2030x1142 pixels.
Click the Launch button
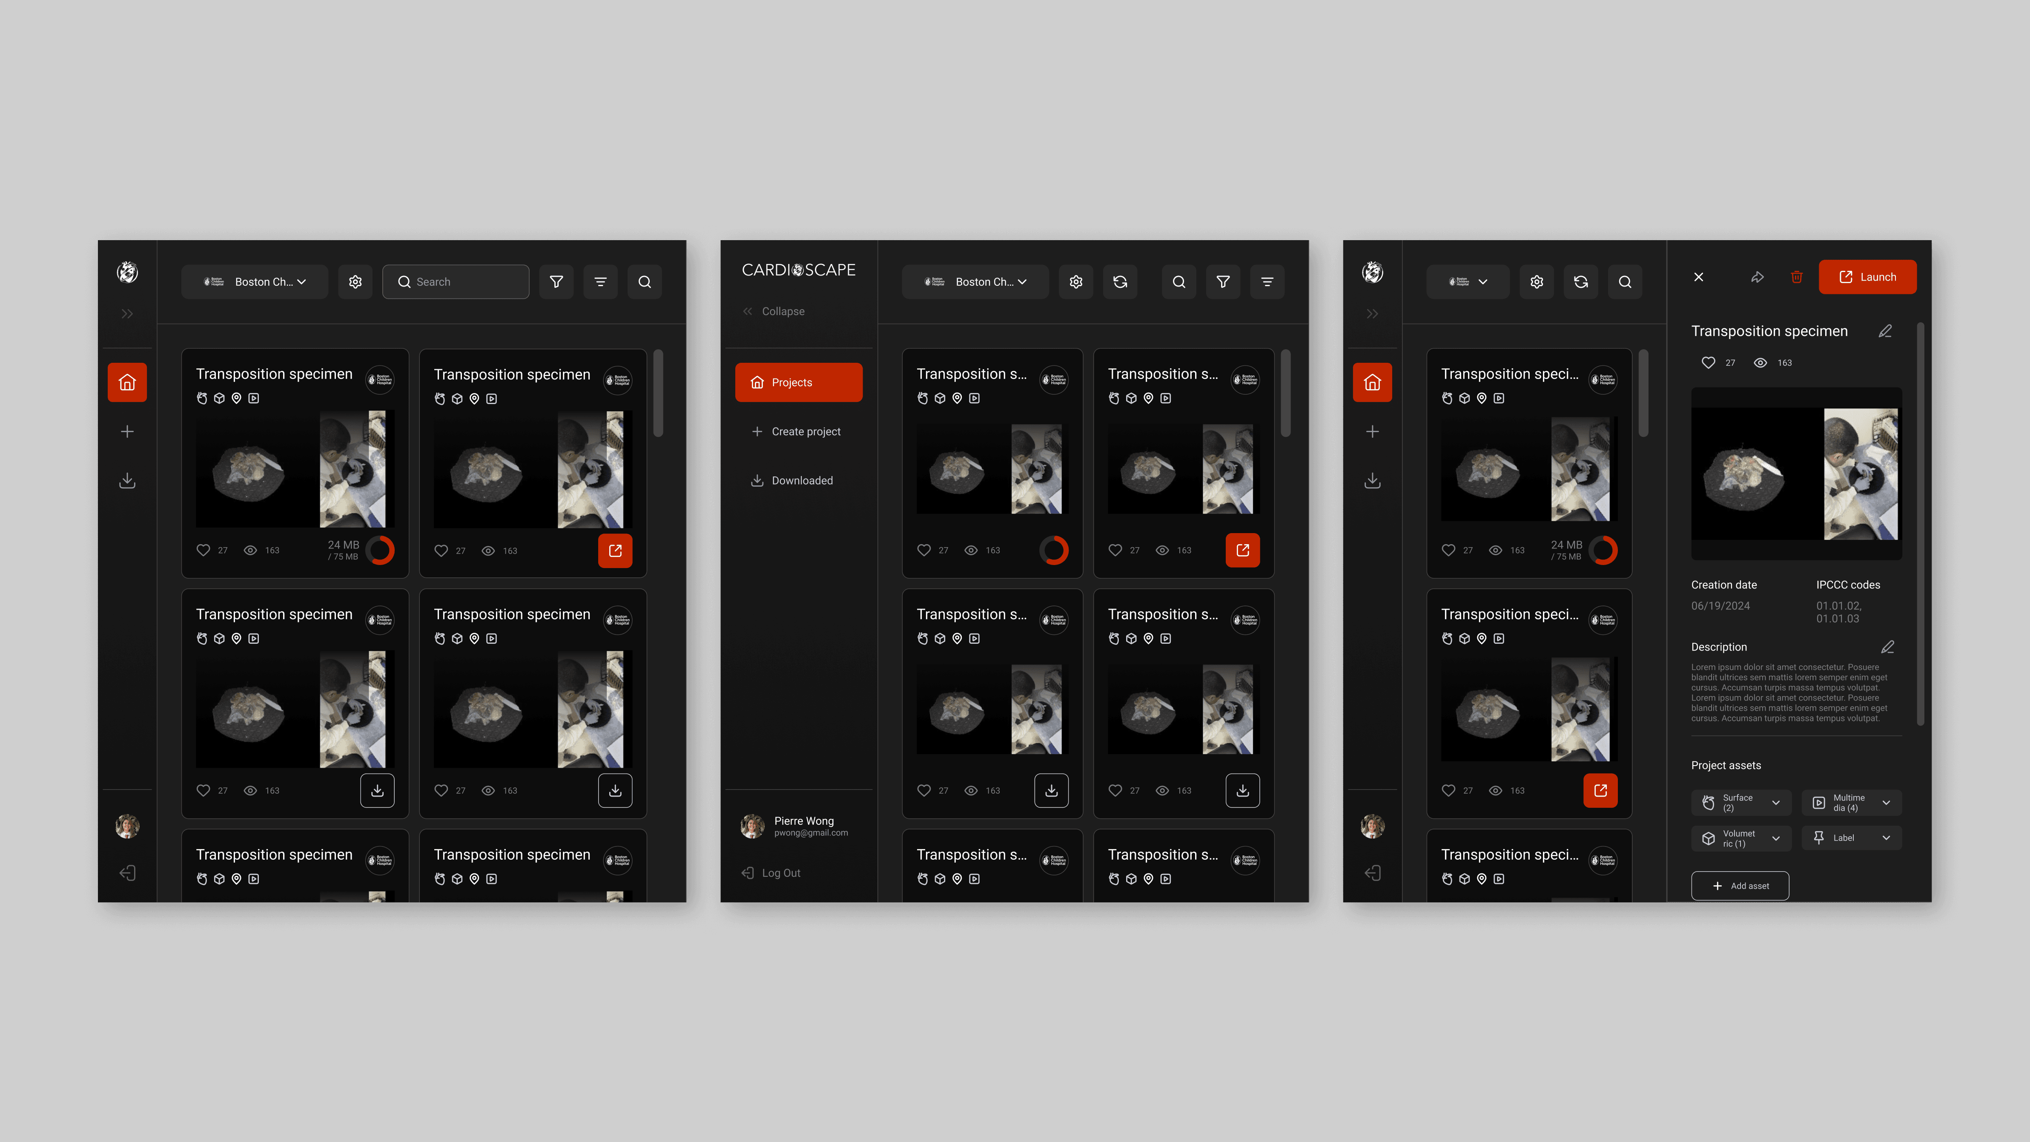1867,277
